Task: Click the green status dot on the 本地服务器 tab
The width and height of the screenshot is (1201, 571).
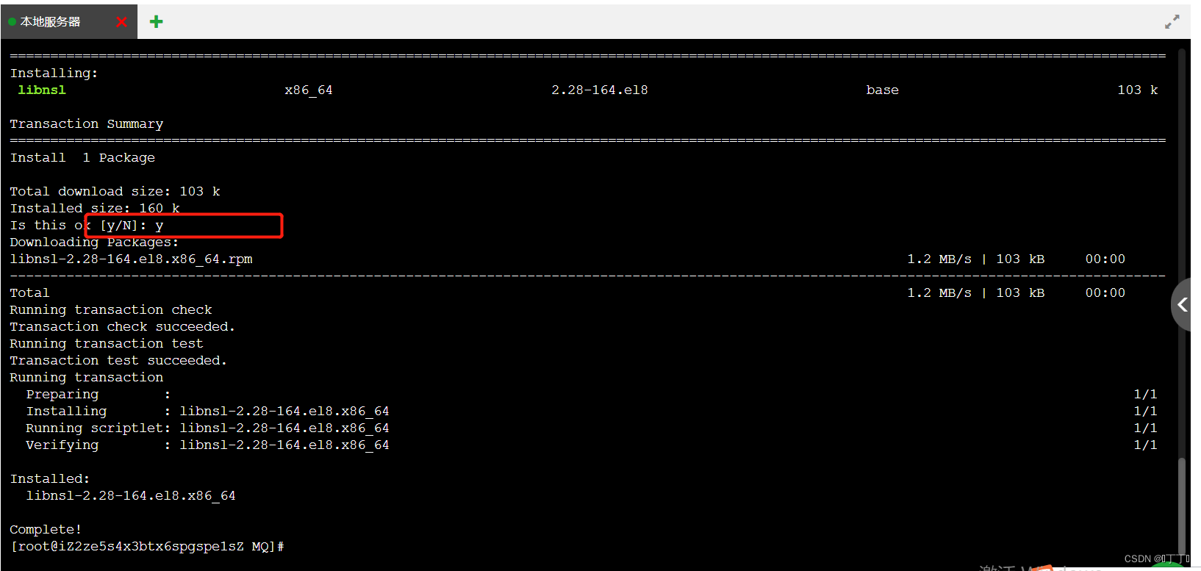Action: tap(12, 22)
